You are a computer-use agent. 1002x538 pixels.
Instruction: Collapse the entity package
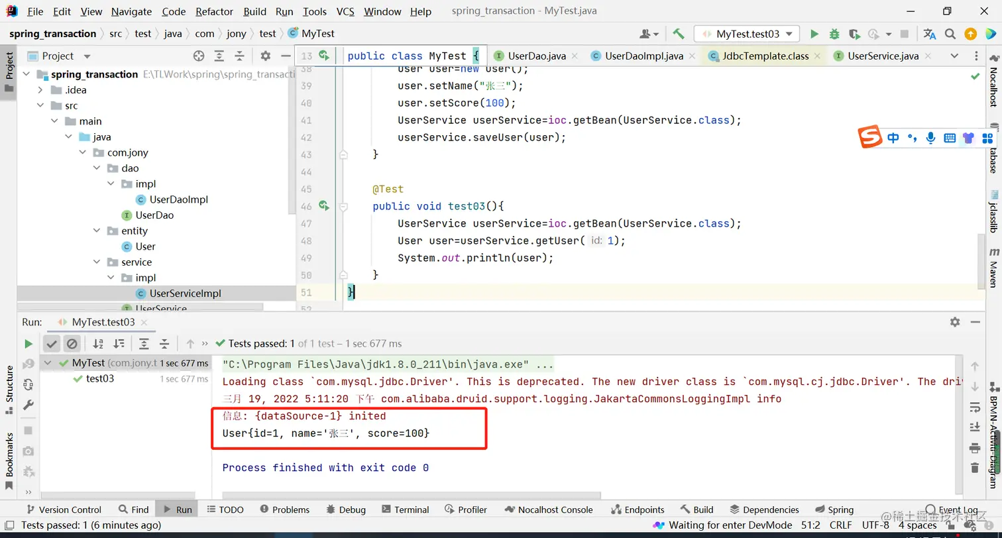point(96,231)
